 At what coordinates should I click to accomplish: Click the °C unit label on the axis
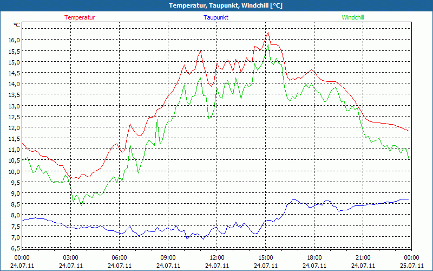[x=17, y=25]
